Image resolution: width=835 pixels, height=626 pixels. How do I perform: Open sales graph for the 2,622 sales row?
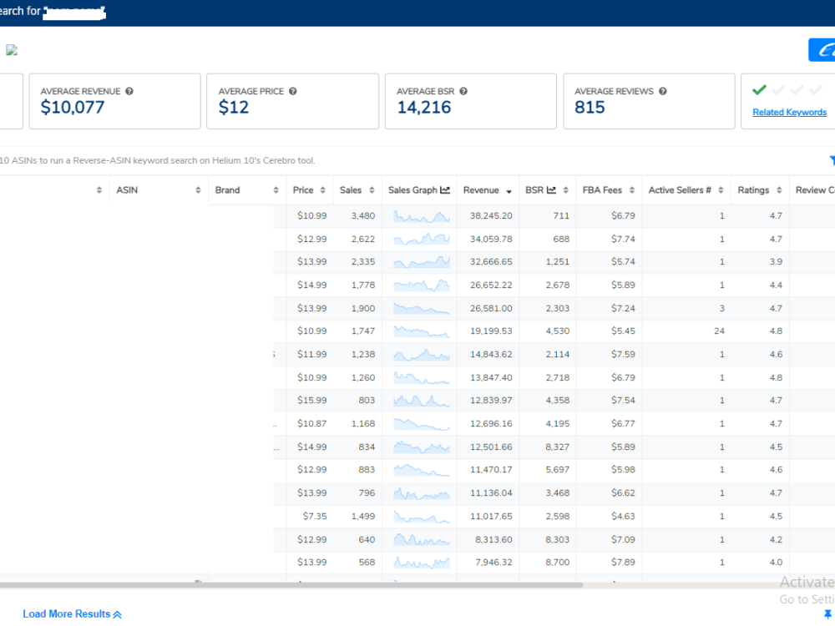point(421,239)
